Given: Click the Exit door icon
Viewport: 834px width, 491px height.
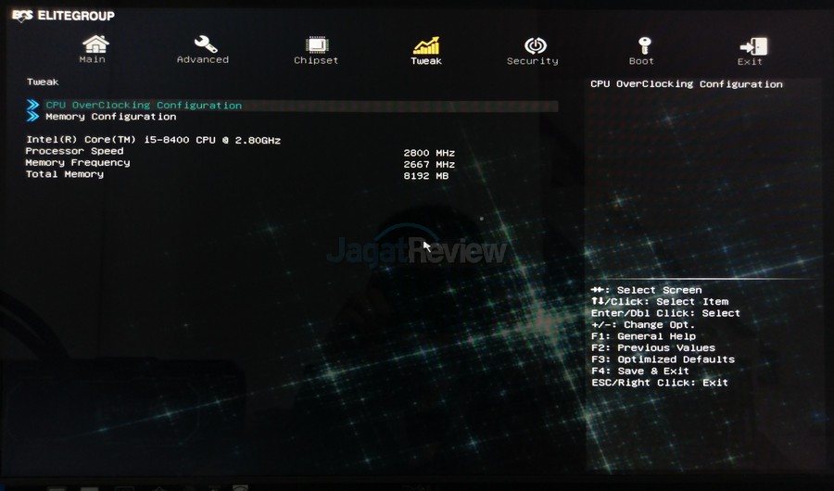Looking at the screenshot, I should tap(752, 45).
